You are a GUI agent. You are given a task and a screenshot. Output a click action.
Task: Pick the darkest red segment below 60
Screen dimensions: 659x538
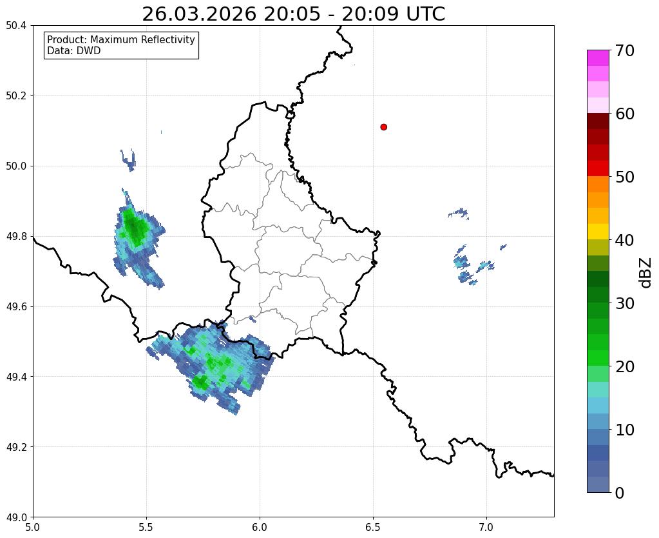pos(598,121)
